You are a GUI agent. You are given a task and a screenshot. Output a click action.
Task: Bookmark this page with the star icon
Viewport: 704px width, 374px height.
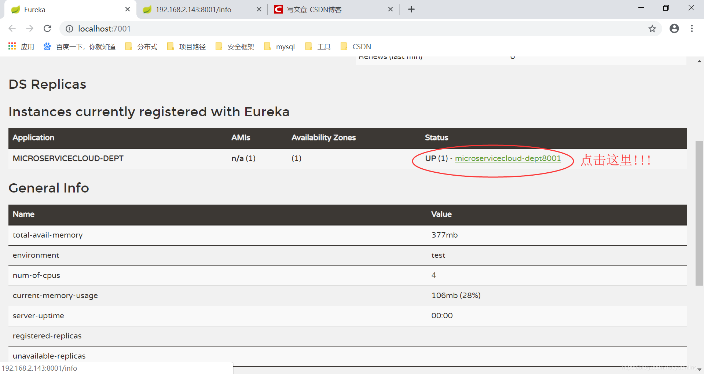click(652, 29)
